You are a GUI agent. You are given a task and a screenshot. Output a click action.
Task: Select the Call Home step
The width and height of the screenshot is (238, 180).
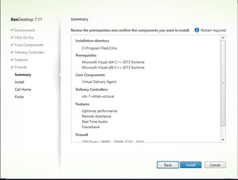(x=23, y=89)
